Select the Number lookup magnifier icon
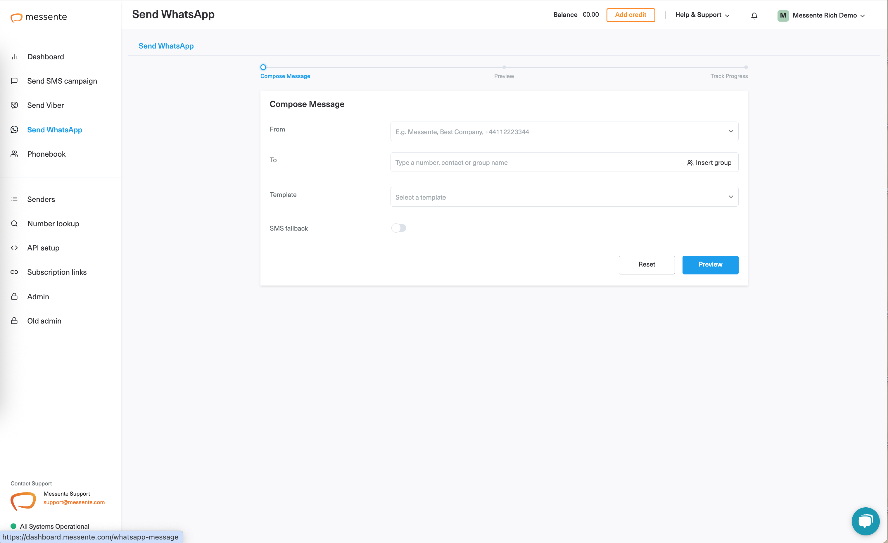888x543 pixels. [14, 223]
